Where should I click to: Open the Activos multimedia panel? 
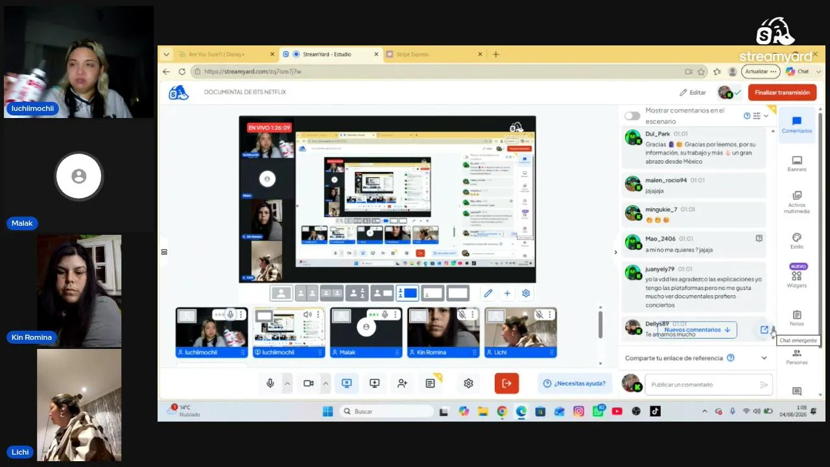[797, 202]
